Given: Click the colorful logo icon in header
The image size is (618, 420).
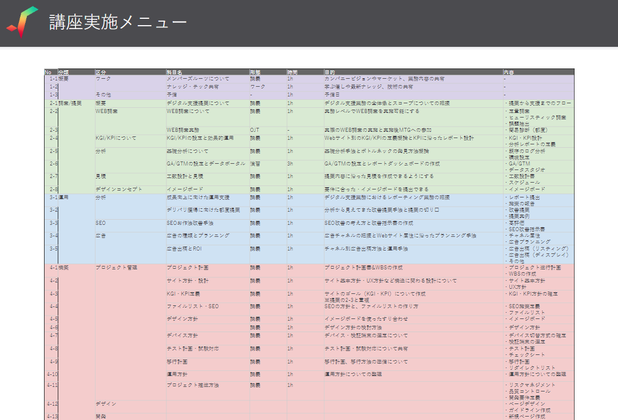Looking at the screenshot, I should coord(22,22).
